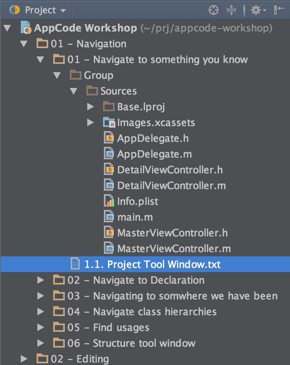290x365 pixels.
Task: Select 1.1. Project Tool Window.txt
Action: tap(152, 265)
